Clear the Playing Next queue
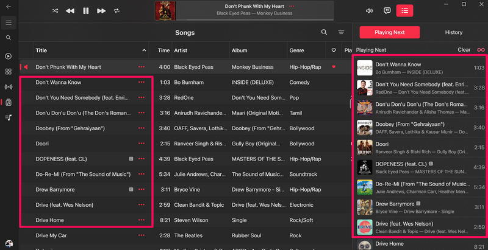 coord(464,50)
